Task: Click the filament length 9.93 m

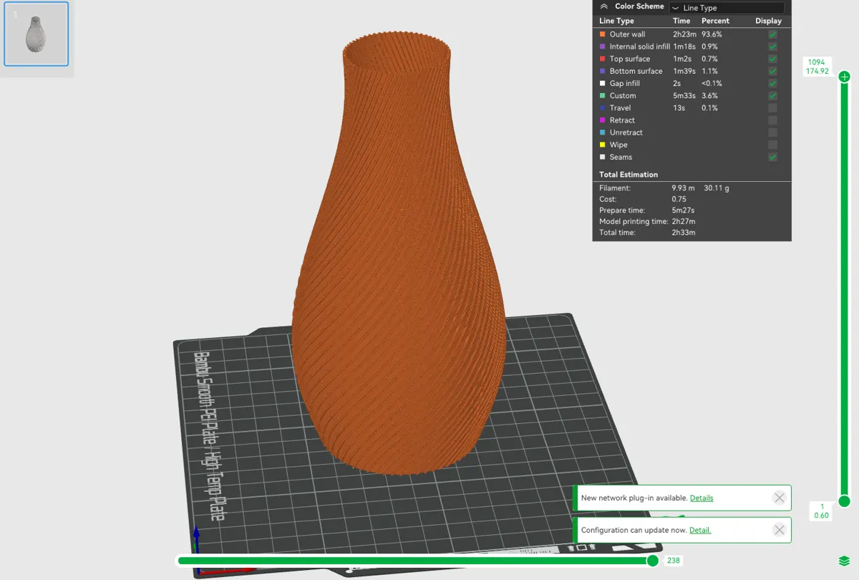Action: [683, 188]
